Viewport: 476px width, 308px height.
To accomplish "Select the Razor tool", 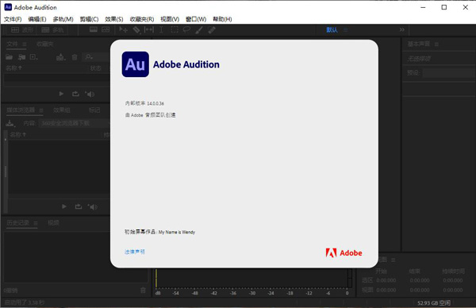I will click(136, 29).
